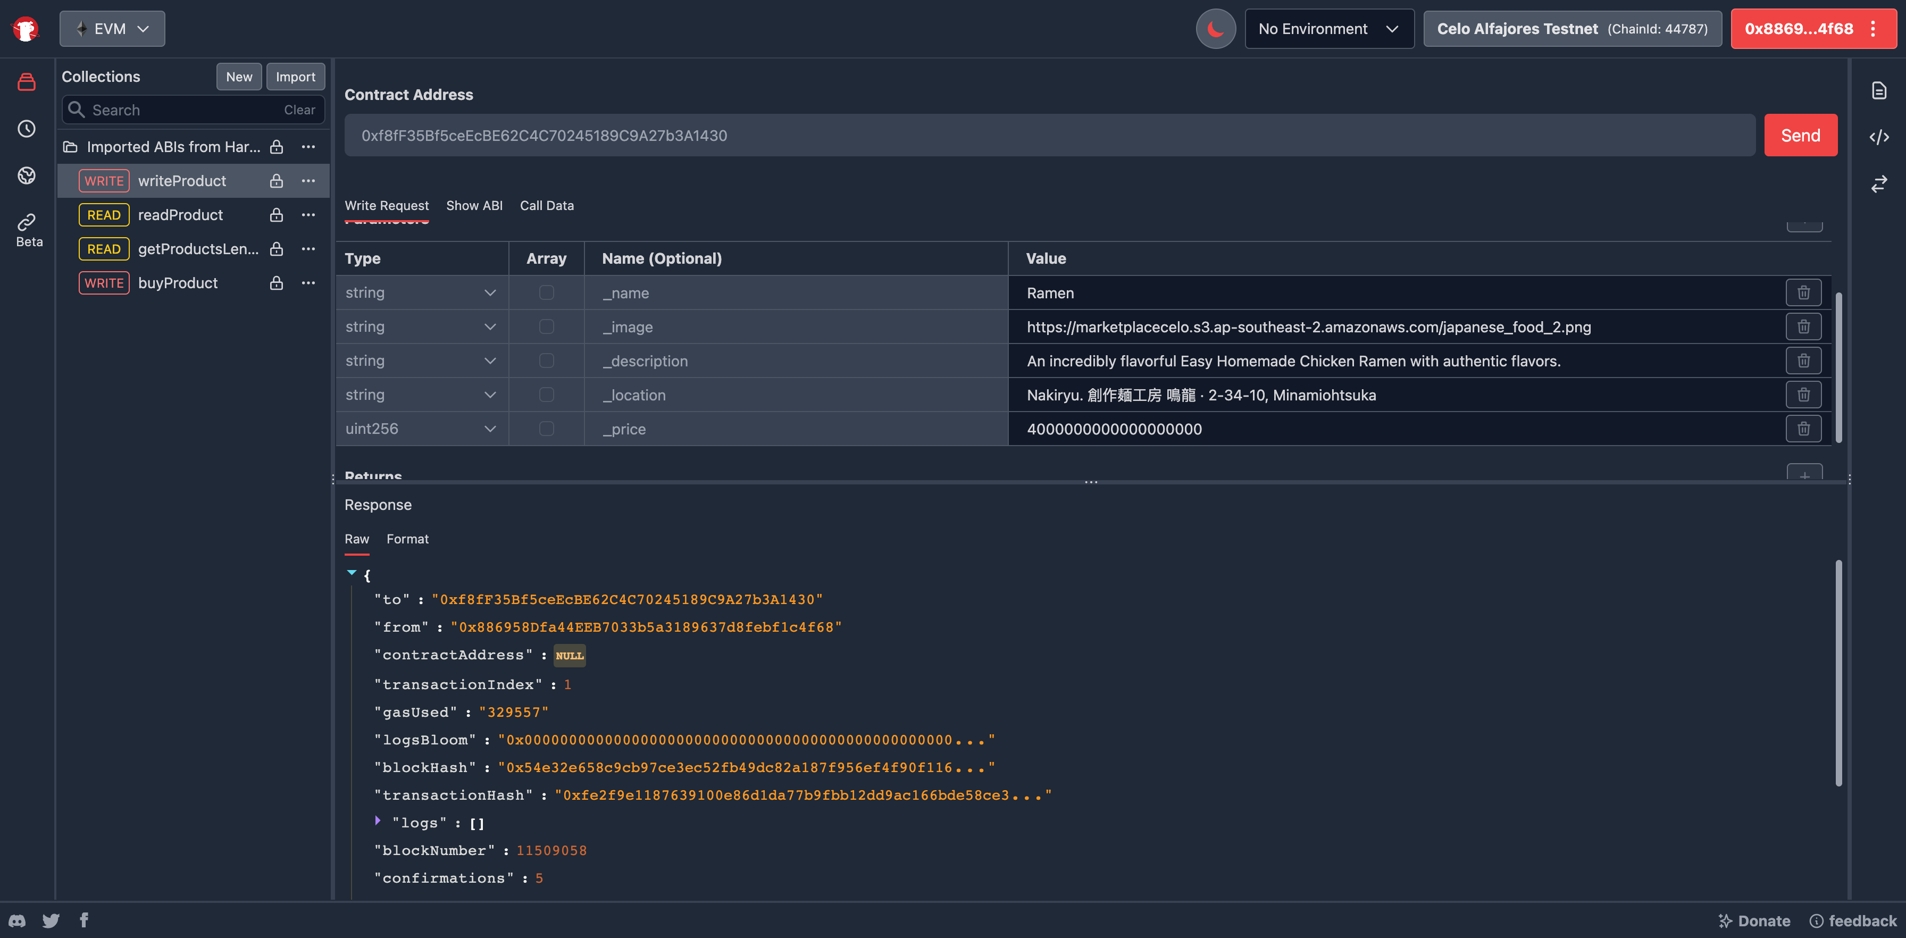The width and height of the screenshot is (1906, 938).
Task: Click the transactionHash value link in response
Action: pyautogui.click(x=802, y=794)
